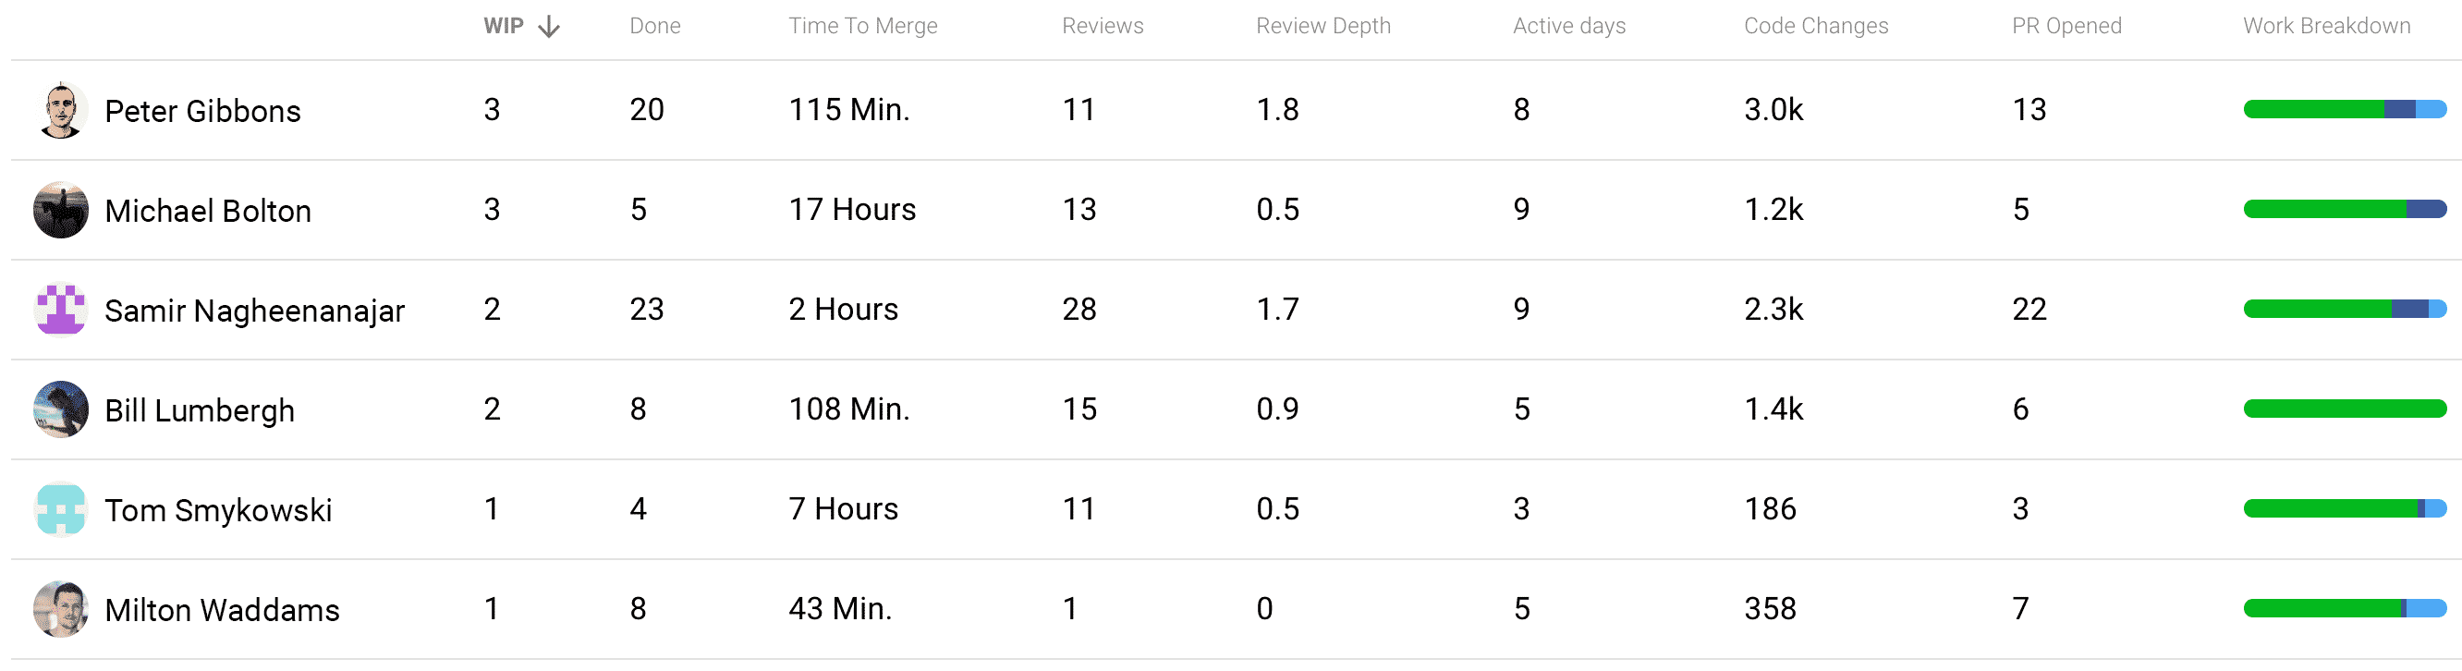
Task: Click Bill Lumbergh's all-green work breakdown bar
Action: [x=2346, y=409]
